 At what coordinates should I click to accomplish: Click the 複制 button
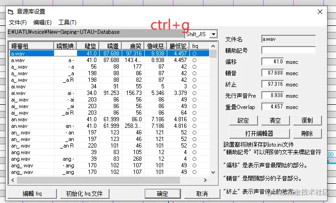pyautogui.click(x=307, y=120)
